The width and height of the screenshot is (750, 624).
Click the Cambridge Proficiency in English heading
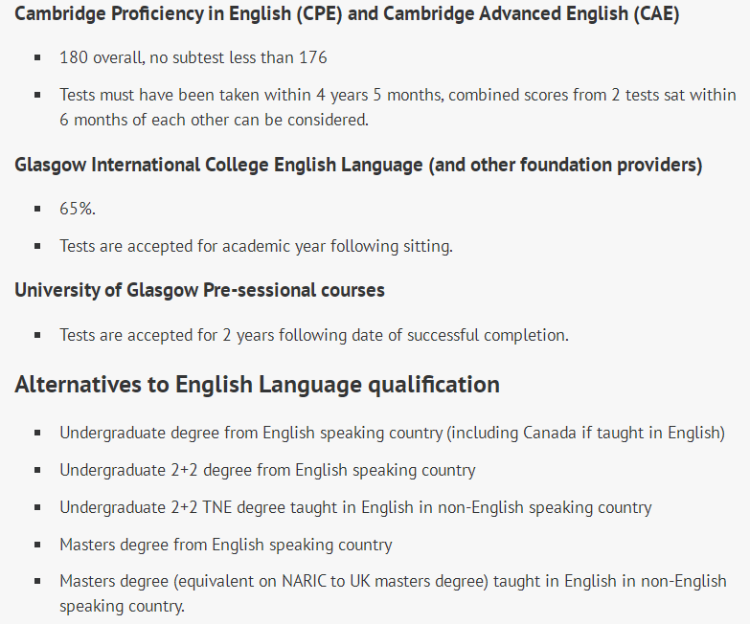coord(347,13)
